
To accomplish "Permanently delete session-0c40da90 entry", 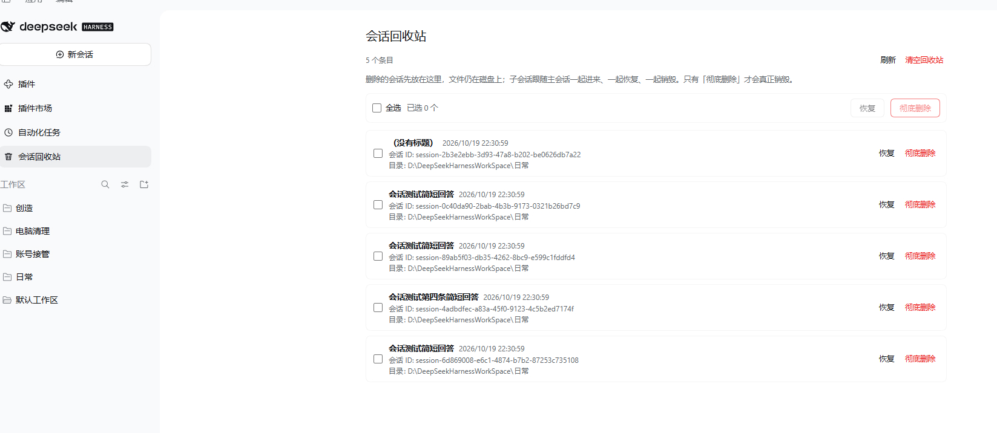I will 920,205.
